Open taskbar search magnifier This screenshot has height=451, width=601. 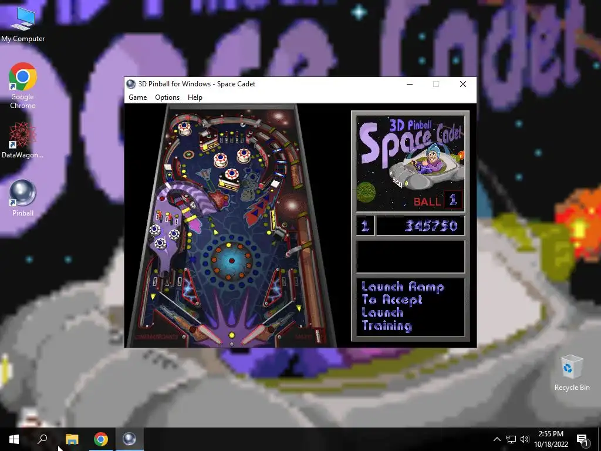[x=42, y=439]
